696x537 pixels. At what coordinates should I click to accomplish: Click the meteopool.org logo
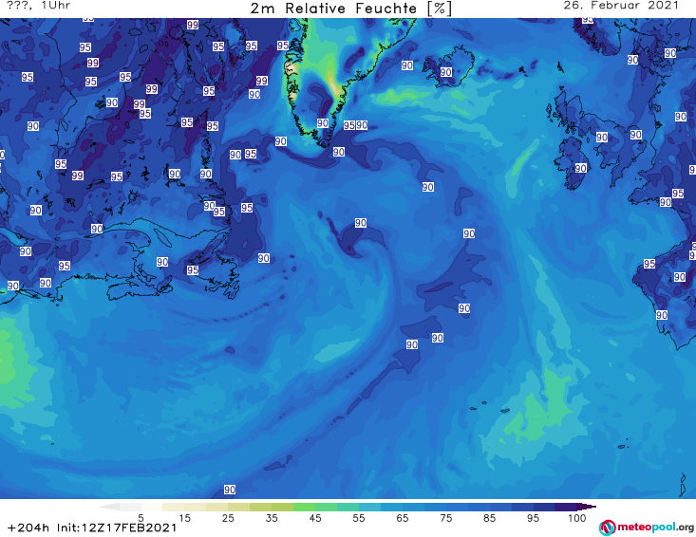coord(647,528)
